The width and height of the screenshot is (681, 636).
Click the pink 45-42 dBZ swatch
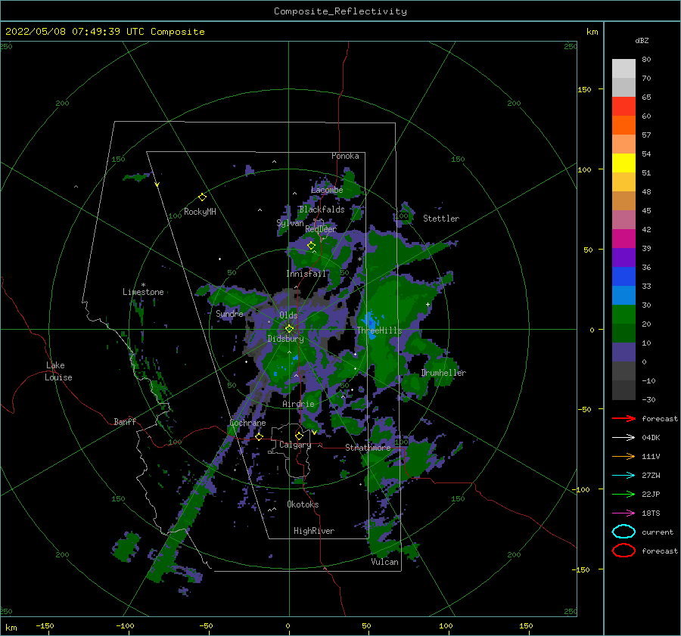coord(623,220)
